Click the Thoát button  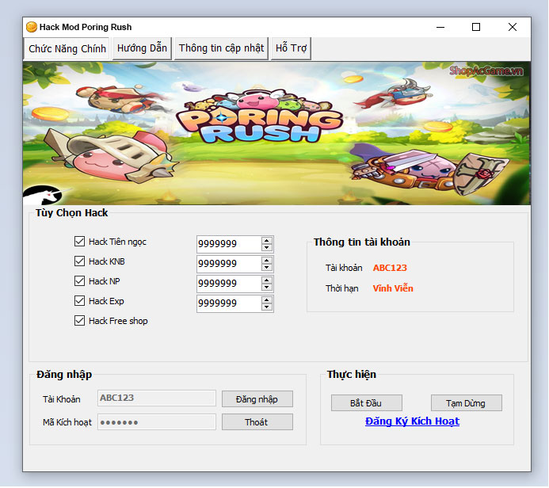tap(257, 422)
